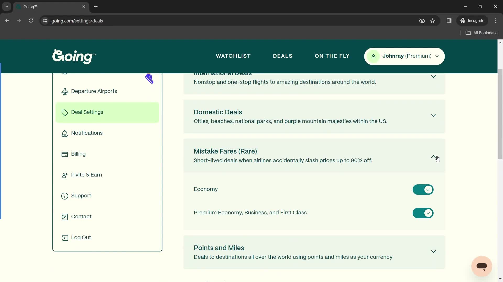Click third-party cookies blocked eye icon
Viewport: 503px width, 282px height.
point(422,21)
